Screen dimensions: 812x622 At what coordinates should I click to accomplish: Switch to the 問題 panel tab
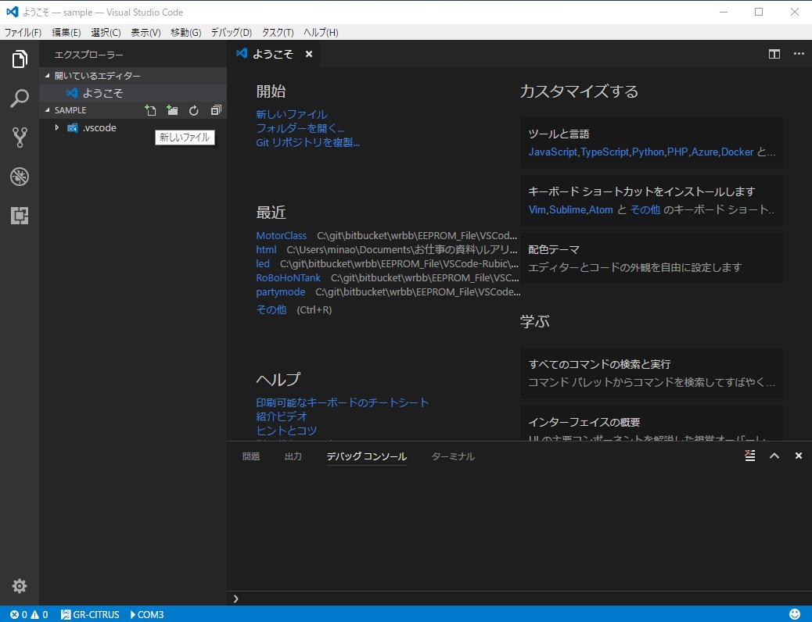[x=251, y=456]
